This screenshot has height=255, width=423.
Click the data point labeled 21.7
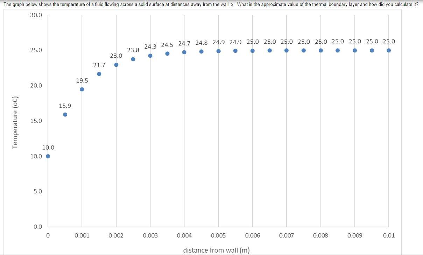[x=99, y=74]
